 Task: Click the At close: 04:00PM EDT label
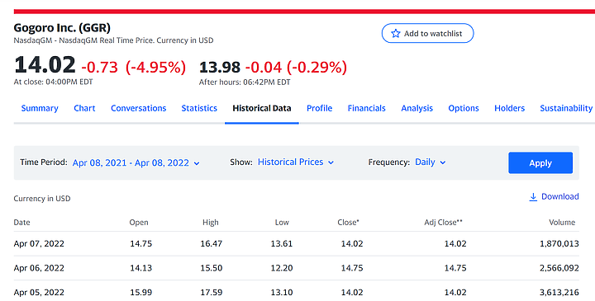pos(53,82)
